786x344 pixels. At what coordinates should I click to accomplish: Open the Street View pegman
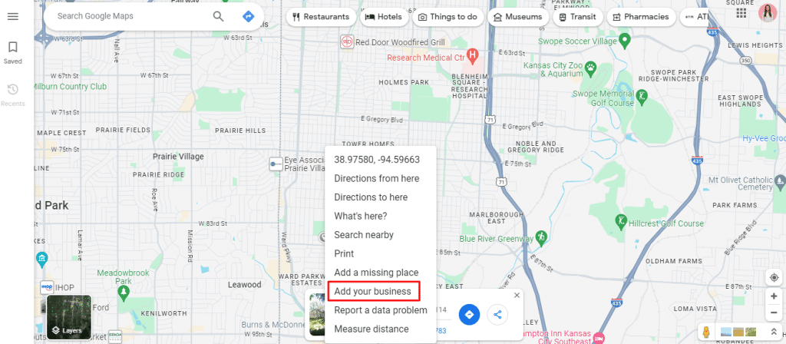706,332
